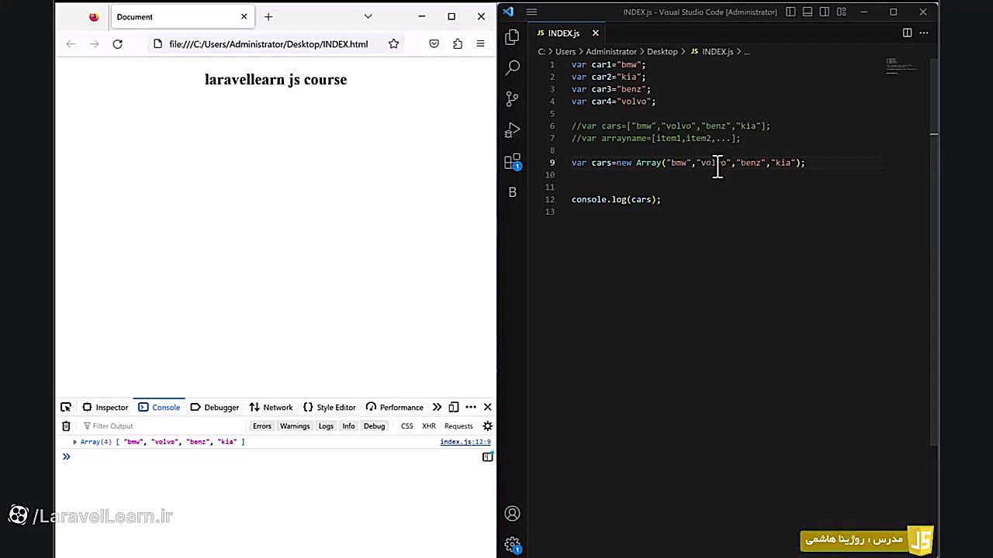Open devtools customize ellipsis menu
This screenshot has width=993, height=558.
click(x=471, y=407)
